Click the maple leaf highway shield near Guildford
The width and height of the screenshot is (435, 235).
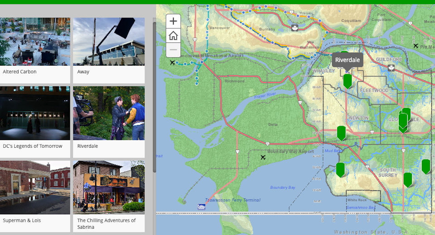coord(391,67)
